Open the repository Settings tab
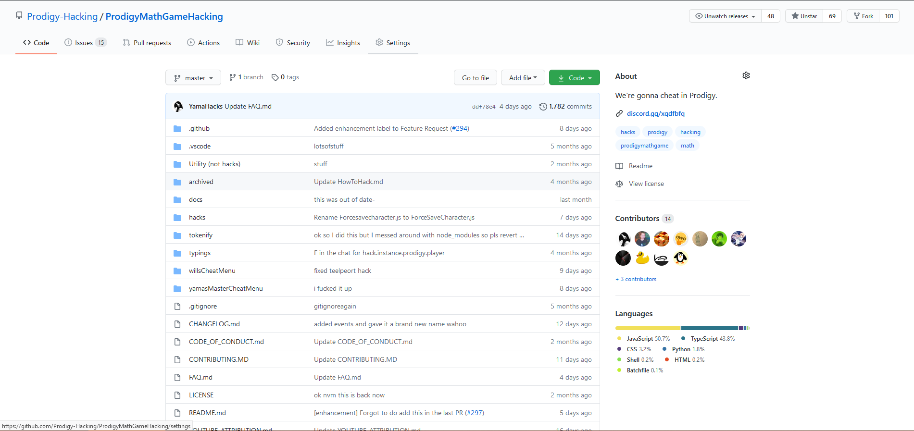Screen dimensions: 914x431 pos(393,43)
